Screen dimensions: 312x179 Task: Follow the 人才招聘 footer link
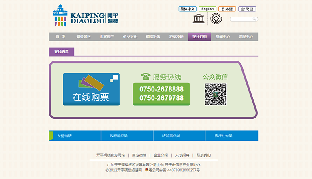(182, 155)
